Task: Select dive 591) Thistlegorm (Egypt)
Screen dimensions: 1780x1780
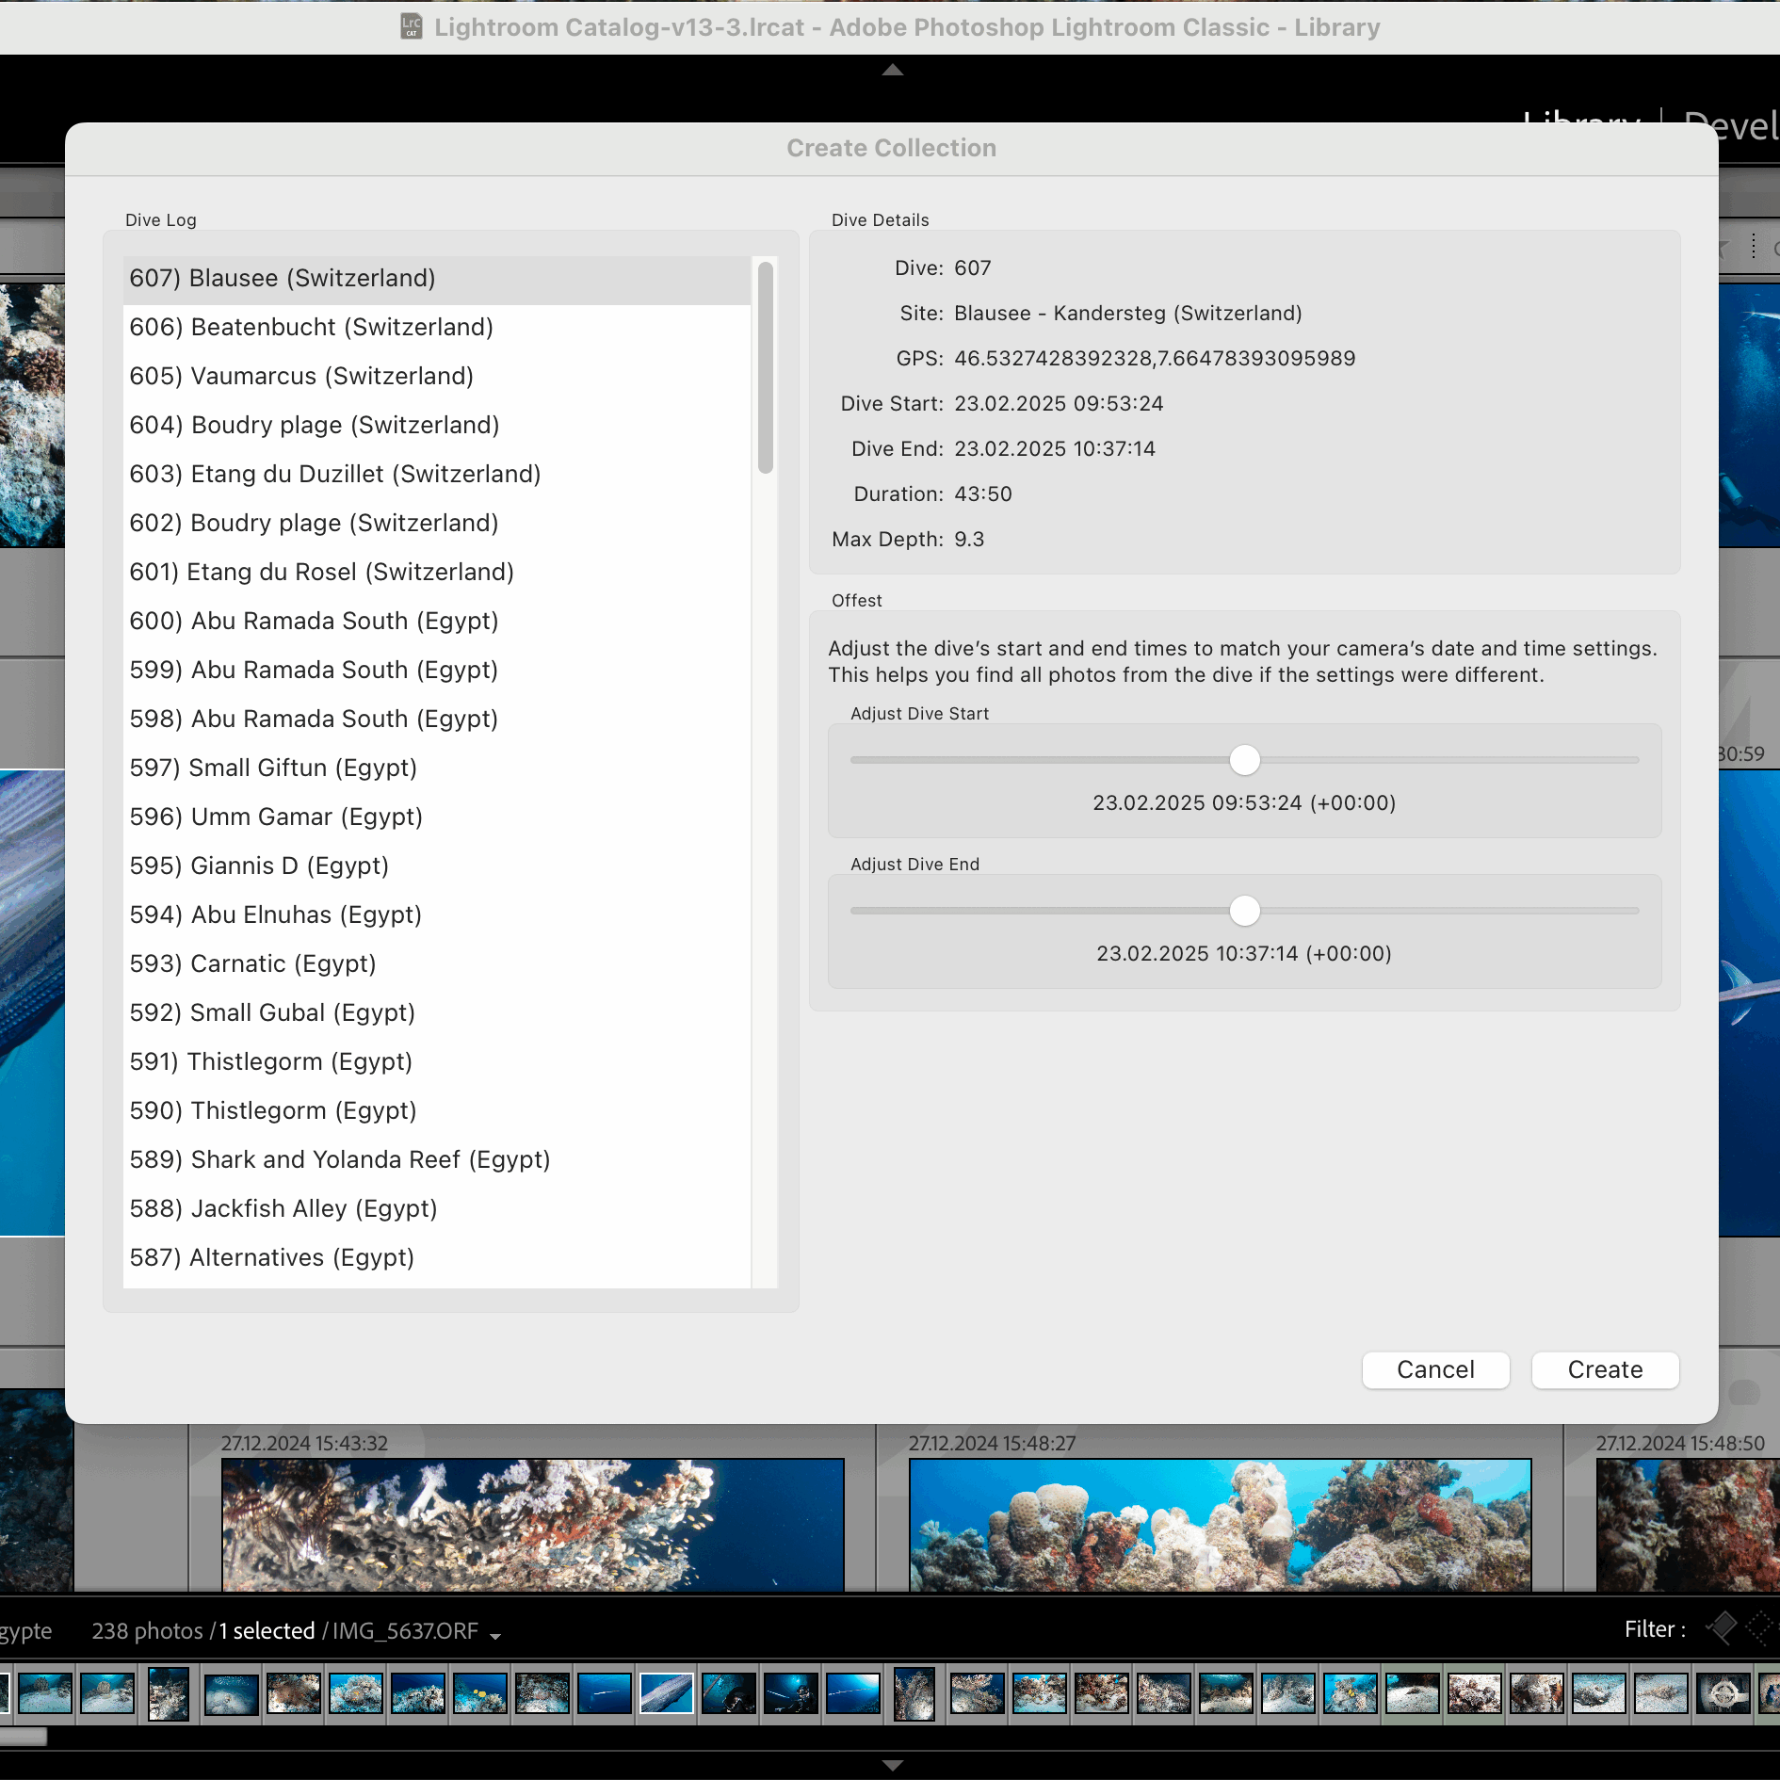Action: (437, 1062)
